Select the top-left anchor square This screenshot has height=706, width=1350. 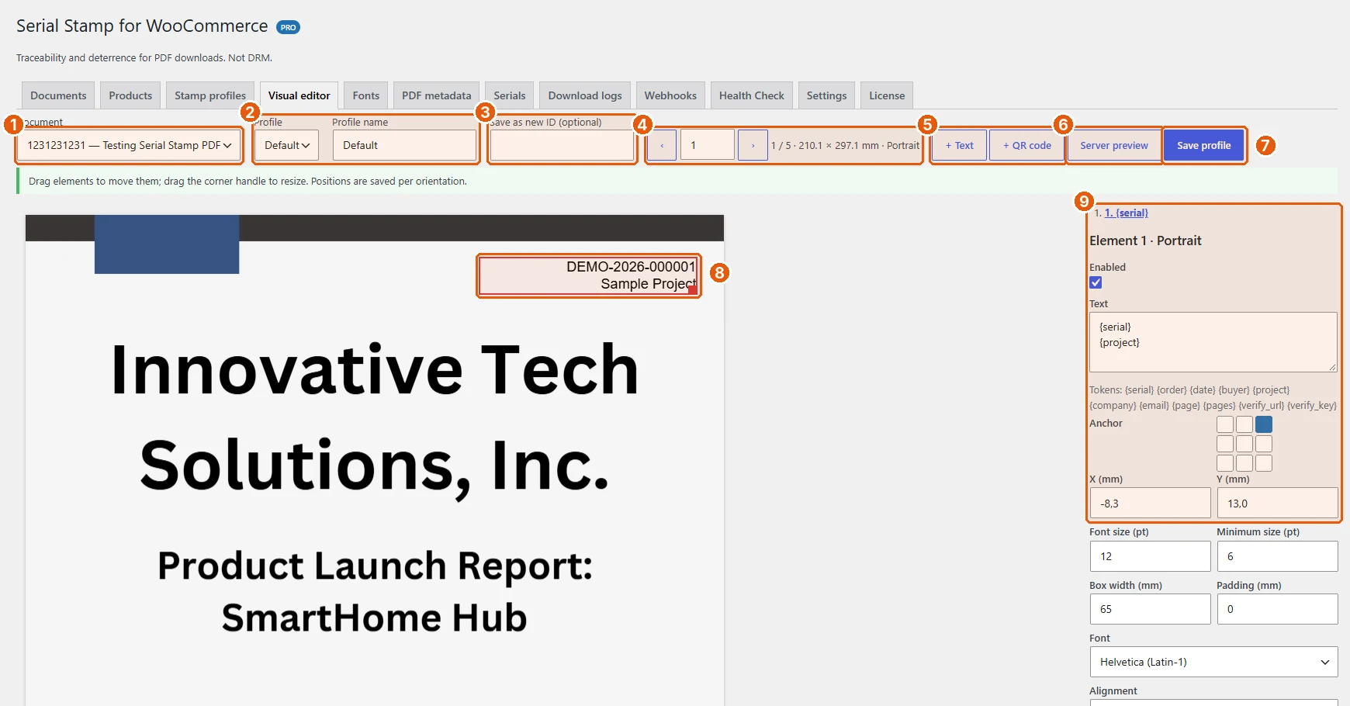click(x=1225, y=424)
